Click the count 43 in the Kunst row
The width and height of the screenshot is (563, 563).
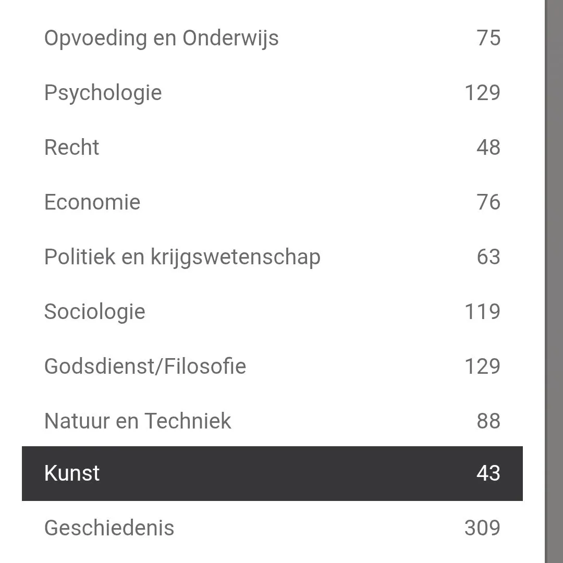click(x=488, y=473)
